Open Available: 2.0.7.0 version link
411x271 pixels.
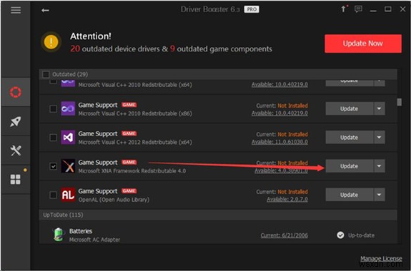287,200
